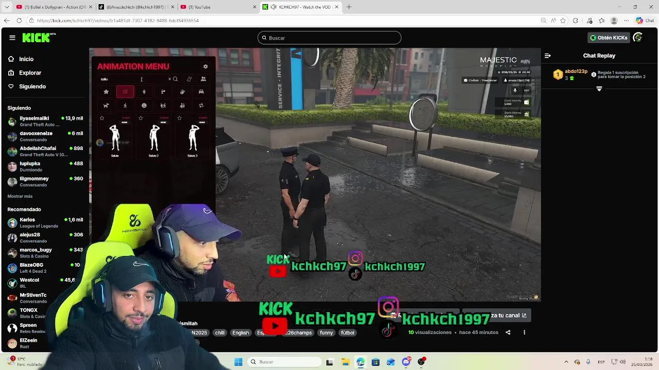Click the browser address bar URL
This screenshot has width=659, height=370.
(x=118, y=21)
